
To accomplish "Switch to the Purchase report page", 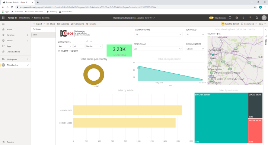I will click(x=43, y=29).
